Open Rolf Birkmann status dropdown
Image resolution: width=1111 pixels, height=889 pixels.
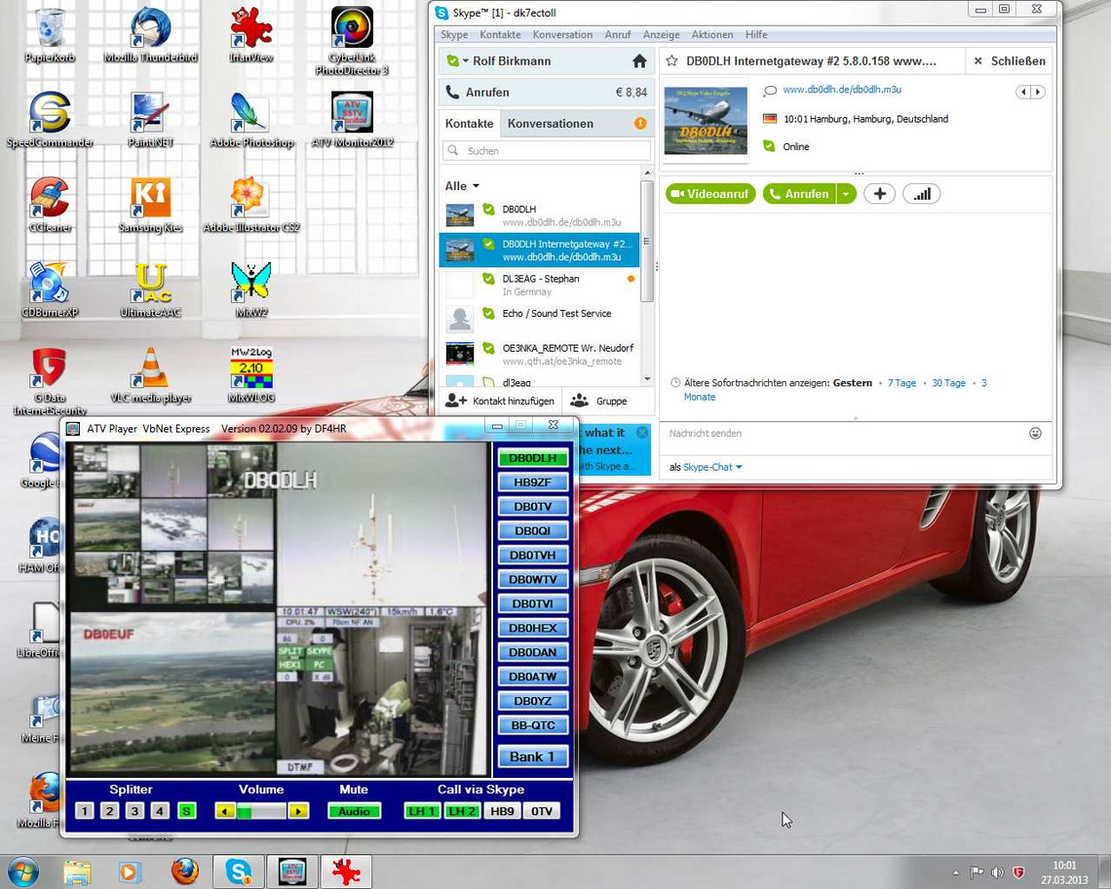tap(466, 61)
